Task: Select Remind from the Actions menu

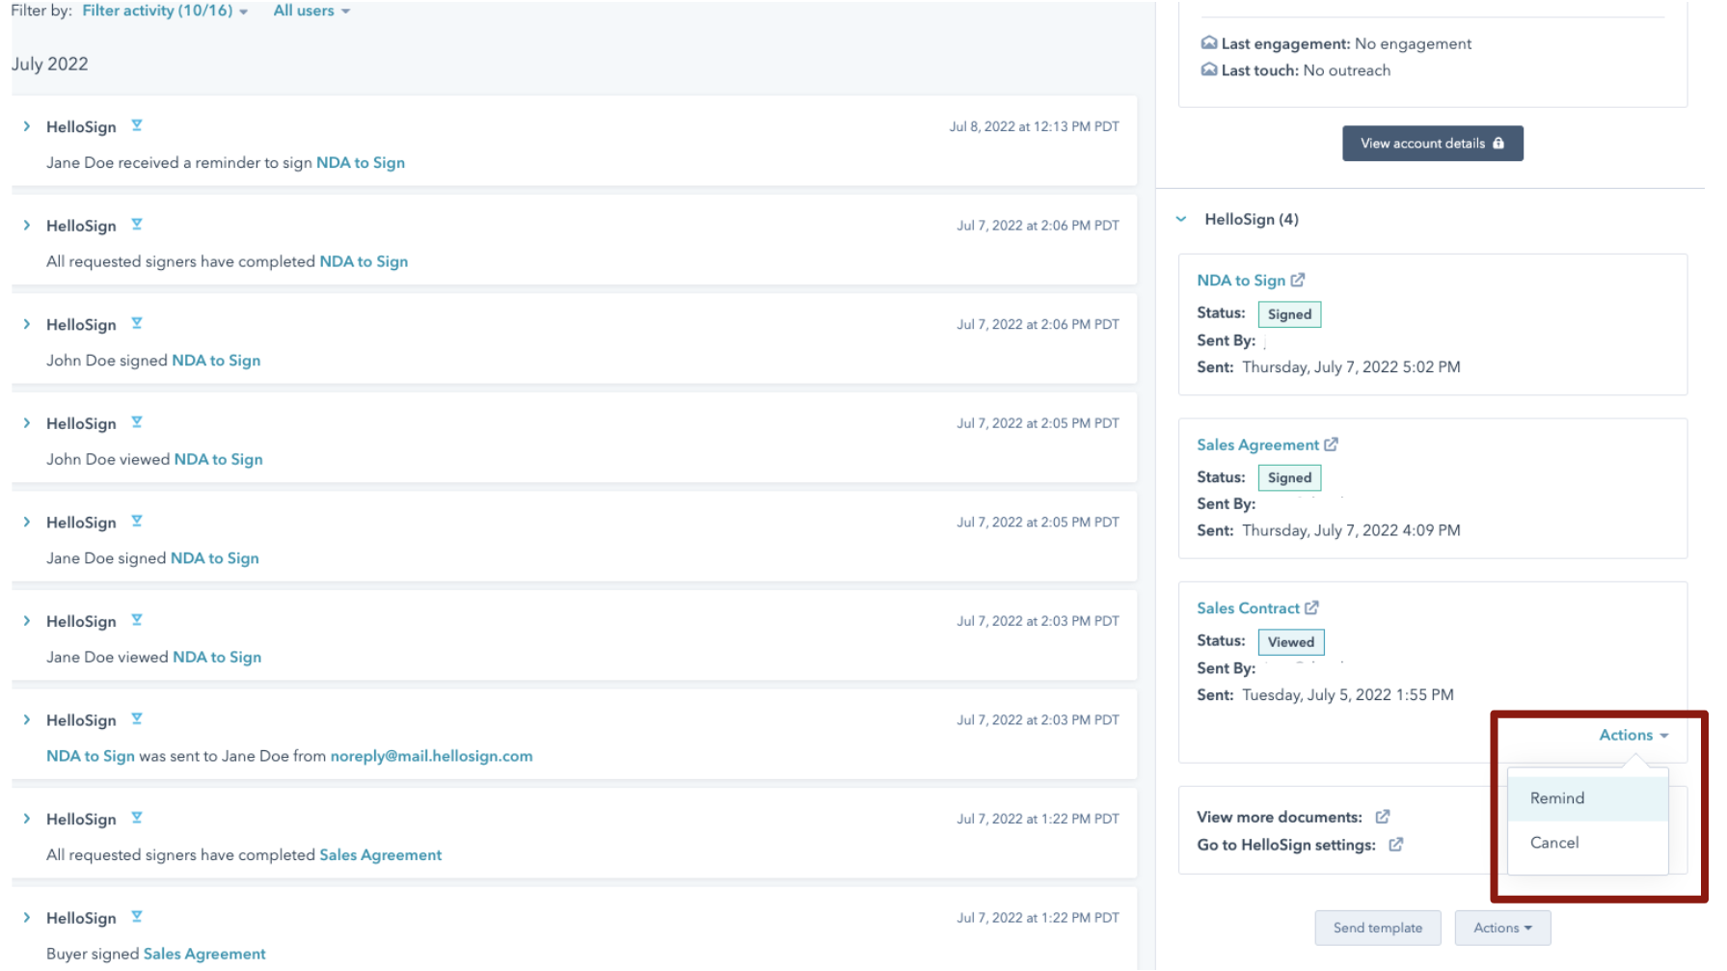Action: [1556, 797]
